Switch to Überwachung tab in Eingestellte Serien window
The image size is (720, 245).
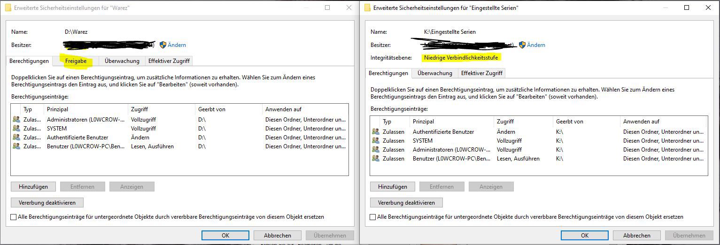[434, 73]
